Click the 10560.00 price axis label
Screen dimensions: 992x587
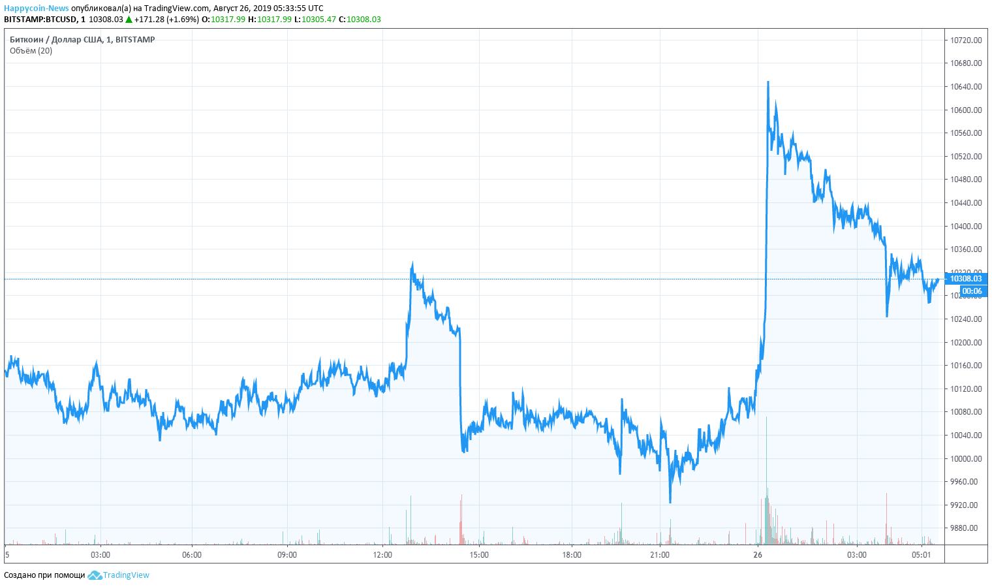click(966, 133)
